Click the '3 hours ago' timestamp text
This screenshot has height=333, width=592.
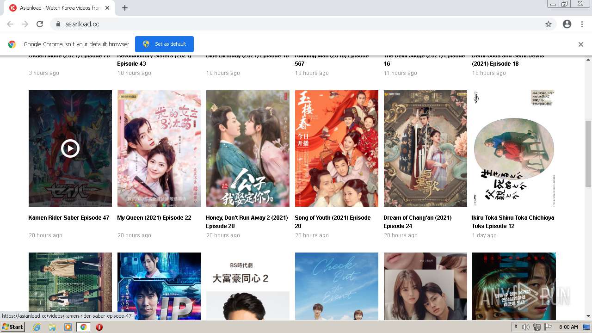click(43, 73)
